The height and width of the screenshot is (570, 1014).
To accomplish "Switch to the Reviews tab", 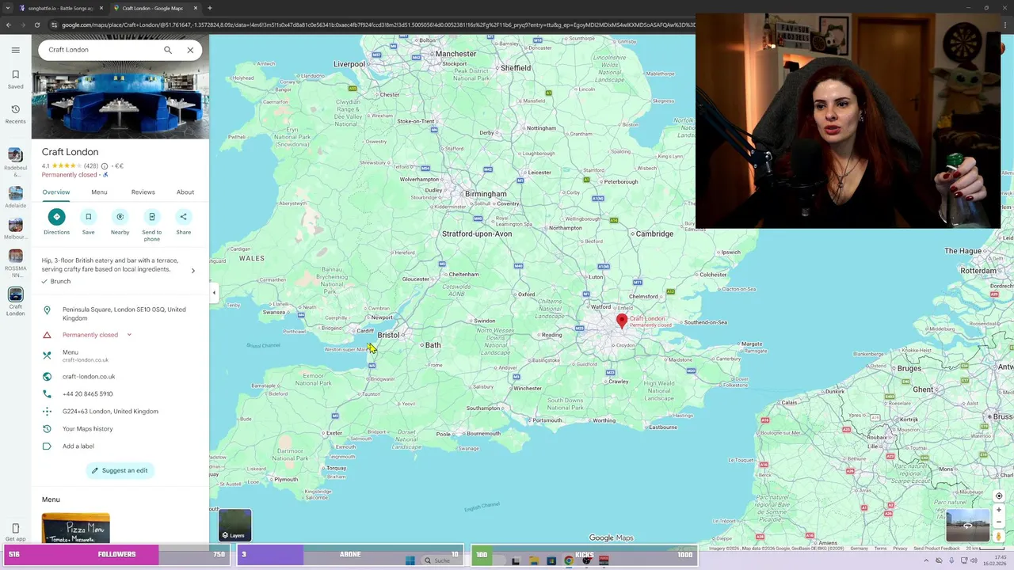I will click(x=143, y=192).
